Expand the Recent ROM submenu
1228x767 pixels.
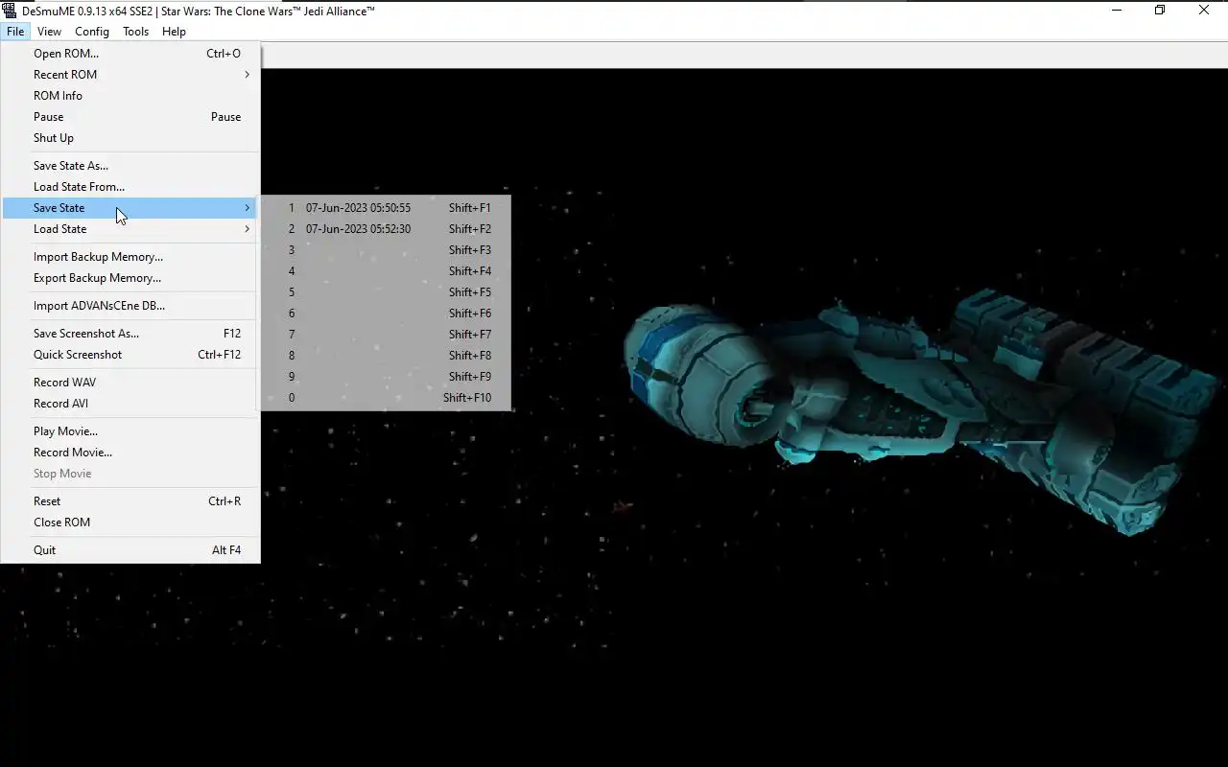[130, 75]
